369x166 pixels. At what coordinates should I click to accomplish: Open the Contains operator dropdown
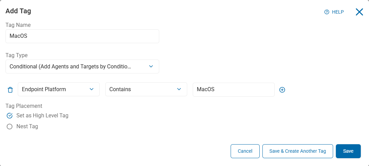(x=146, y=89)
